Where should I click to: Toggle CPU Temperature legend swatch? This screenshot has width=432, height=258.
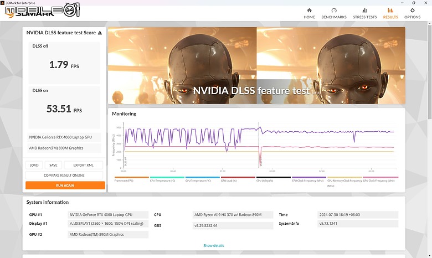(167, 177)
